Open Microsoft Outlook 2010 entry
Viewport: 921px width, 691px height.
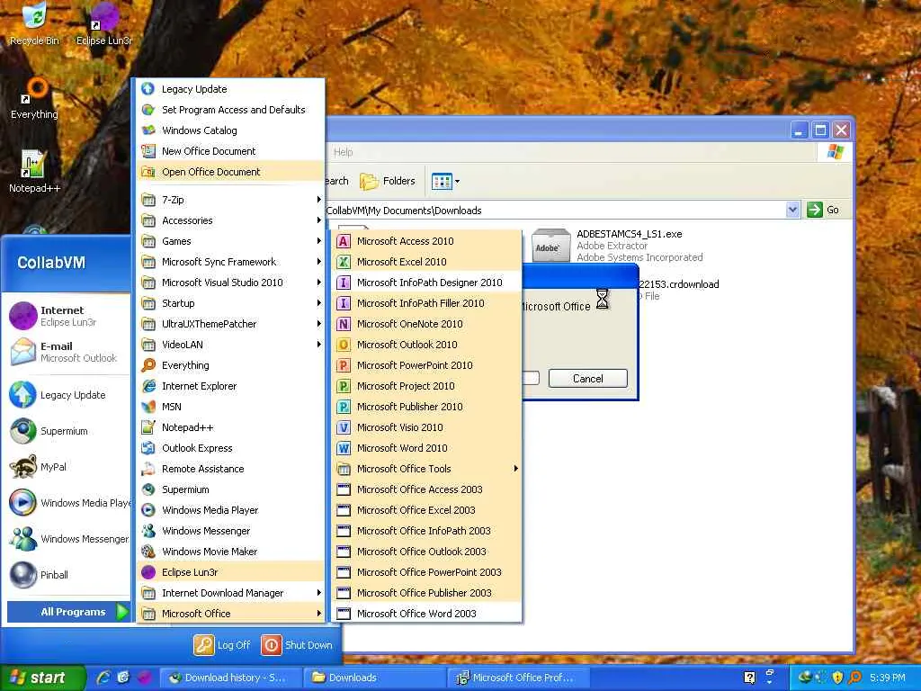pos(426,345)
